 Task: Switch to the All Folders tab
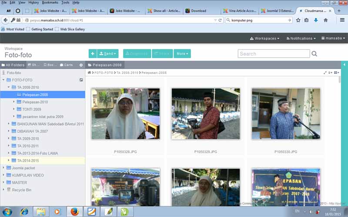pos(13,65)
